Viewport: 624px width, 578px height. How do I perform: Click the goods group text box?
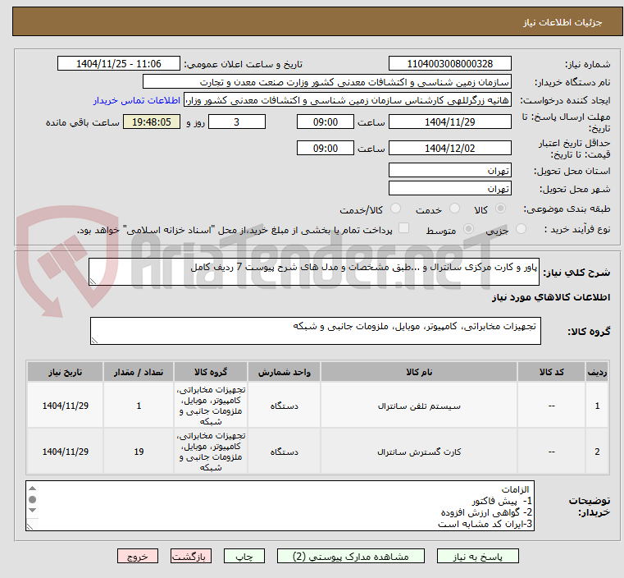pyautogui.click(x=315, y=331)
